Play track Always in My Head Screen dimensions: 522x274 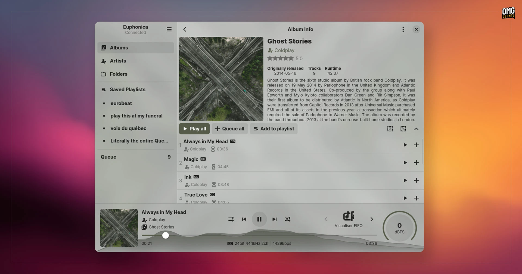pyautogui.click(x=405, y=145)
